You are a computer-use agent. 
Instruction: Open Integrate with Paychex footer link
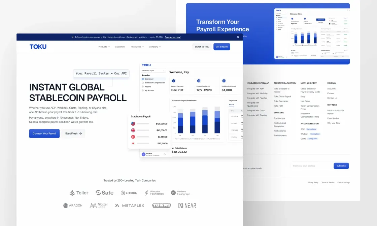257,98
